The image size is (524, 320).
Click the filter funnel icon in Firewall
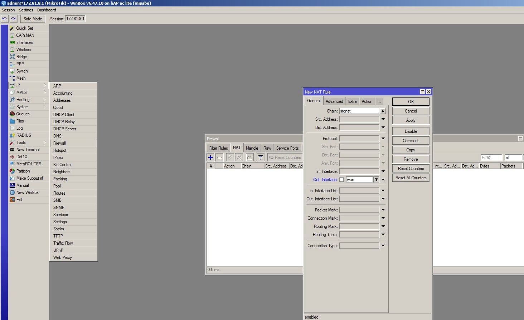[x=261, y=157]
